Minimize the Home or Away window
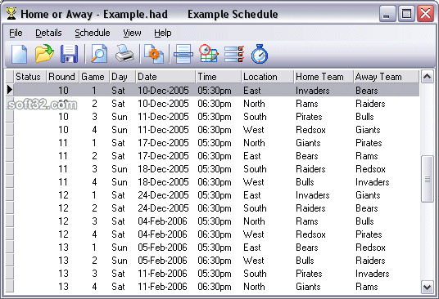Image resolution: width=439 pixels, height=299 pixels. coord(387,14)
